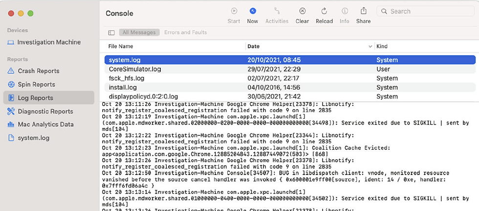Viewport: 479px width, 211px height.
Task: Select Mac Analytics Data in sidebar
Action: coord(46,124)
